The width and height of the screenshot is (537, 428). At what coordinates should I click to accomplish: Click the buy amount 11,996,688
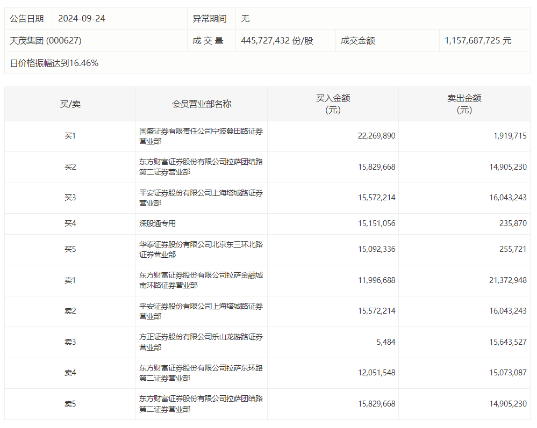376,280
